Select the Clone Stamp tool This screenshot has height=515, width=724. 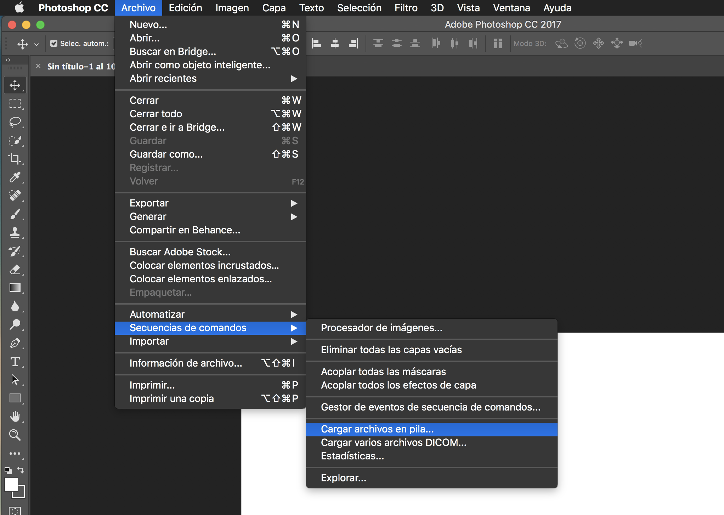[x=15, y=232]
